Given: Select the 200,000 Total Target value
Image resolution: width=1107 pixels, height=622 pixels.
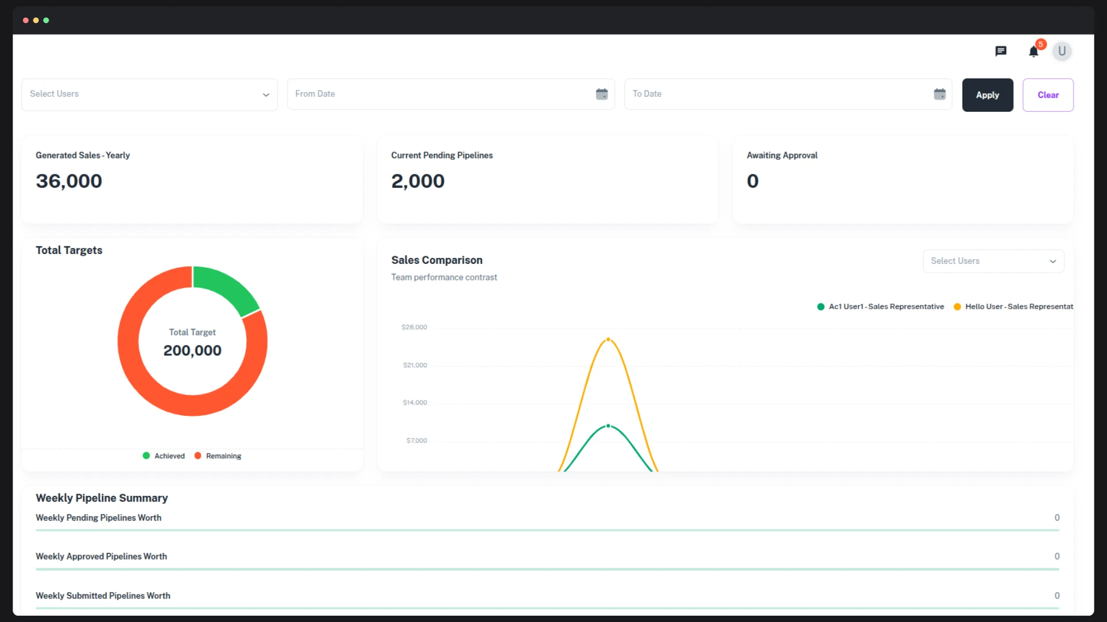Looking at the screenshot, I should point(193,350).
